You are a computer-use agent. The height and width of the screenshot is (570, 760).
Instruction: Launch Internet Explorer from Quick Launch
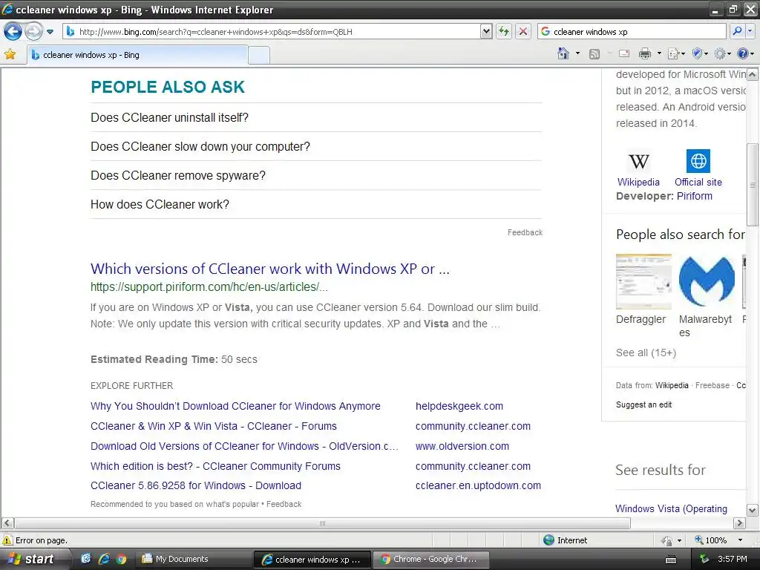104,559
